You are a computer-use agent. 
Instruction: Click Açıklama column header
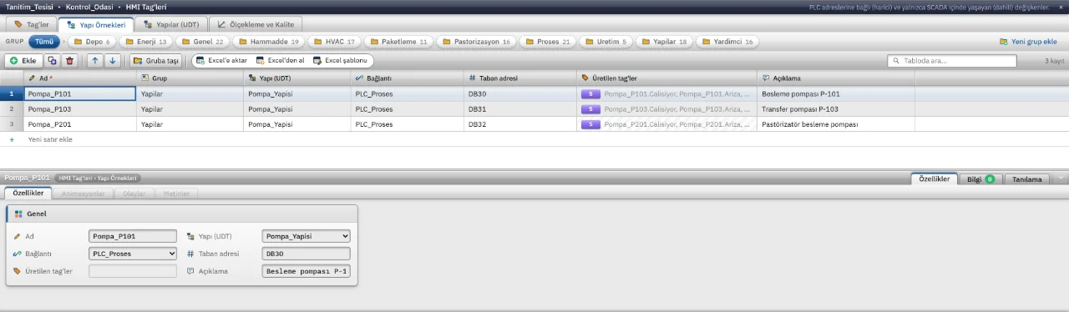[x=836, y=78]
